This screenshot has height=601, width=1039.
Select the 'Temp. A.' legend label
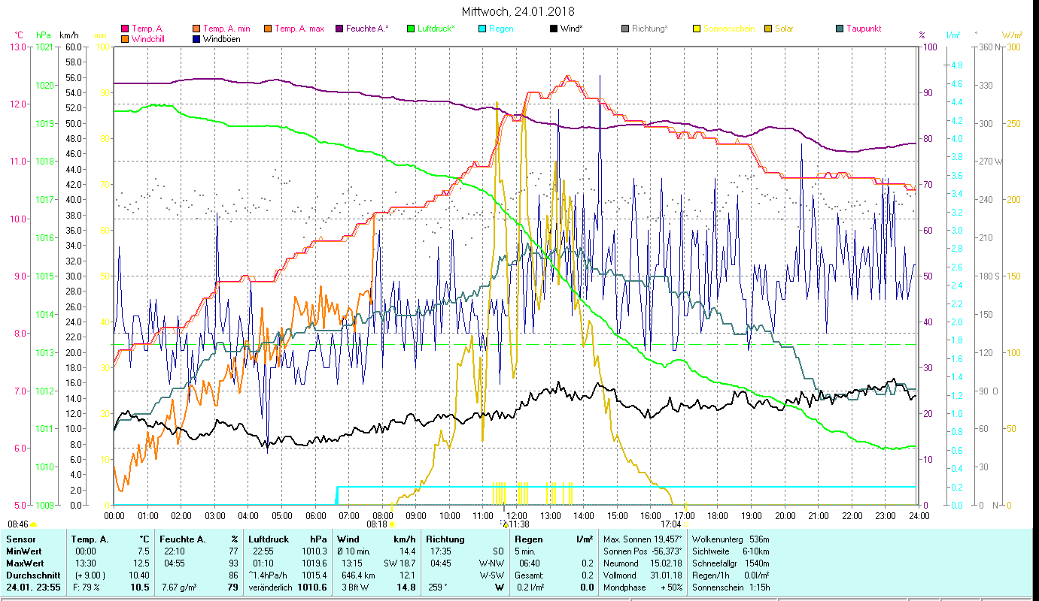pos(147,29)
